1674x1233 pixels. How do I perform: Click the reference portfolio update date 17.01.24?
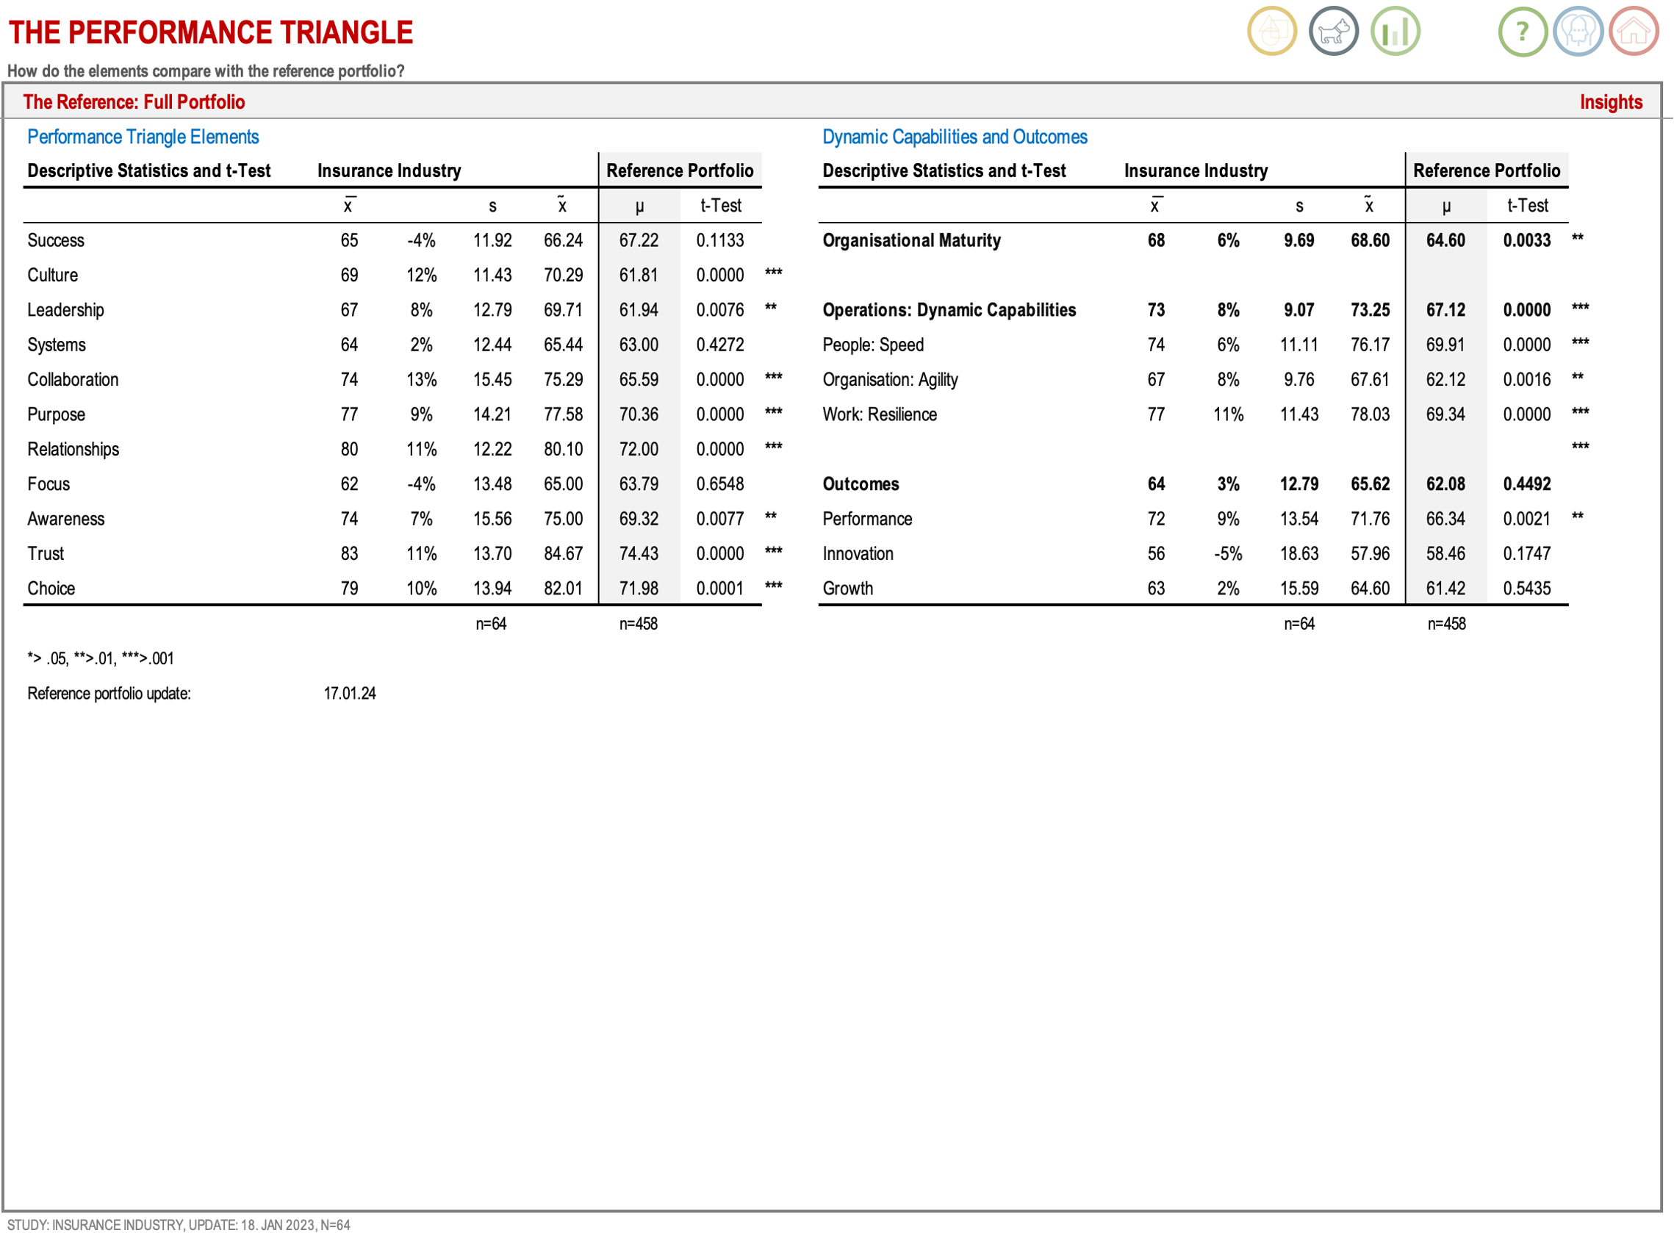pos(350,694)
